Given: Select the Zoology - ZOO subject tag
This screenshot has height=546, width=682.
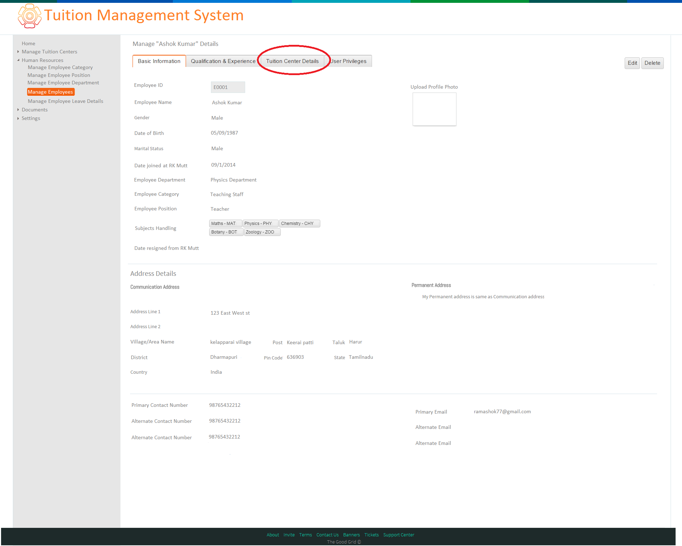Looking at the screenshot, I should 262,232.
